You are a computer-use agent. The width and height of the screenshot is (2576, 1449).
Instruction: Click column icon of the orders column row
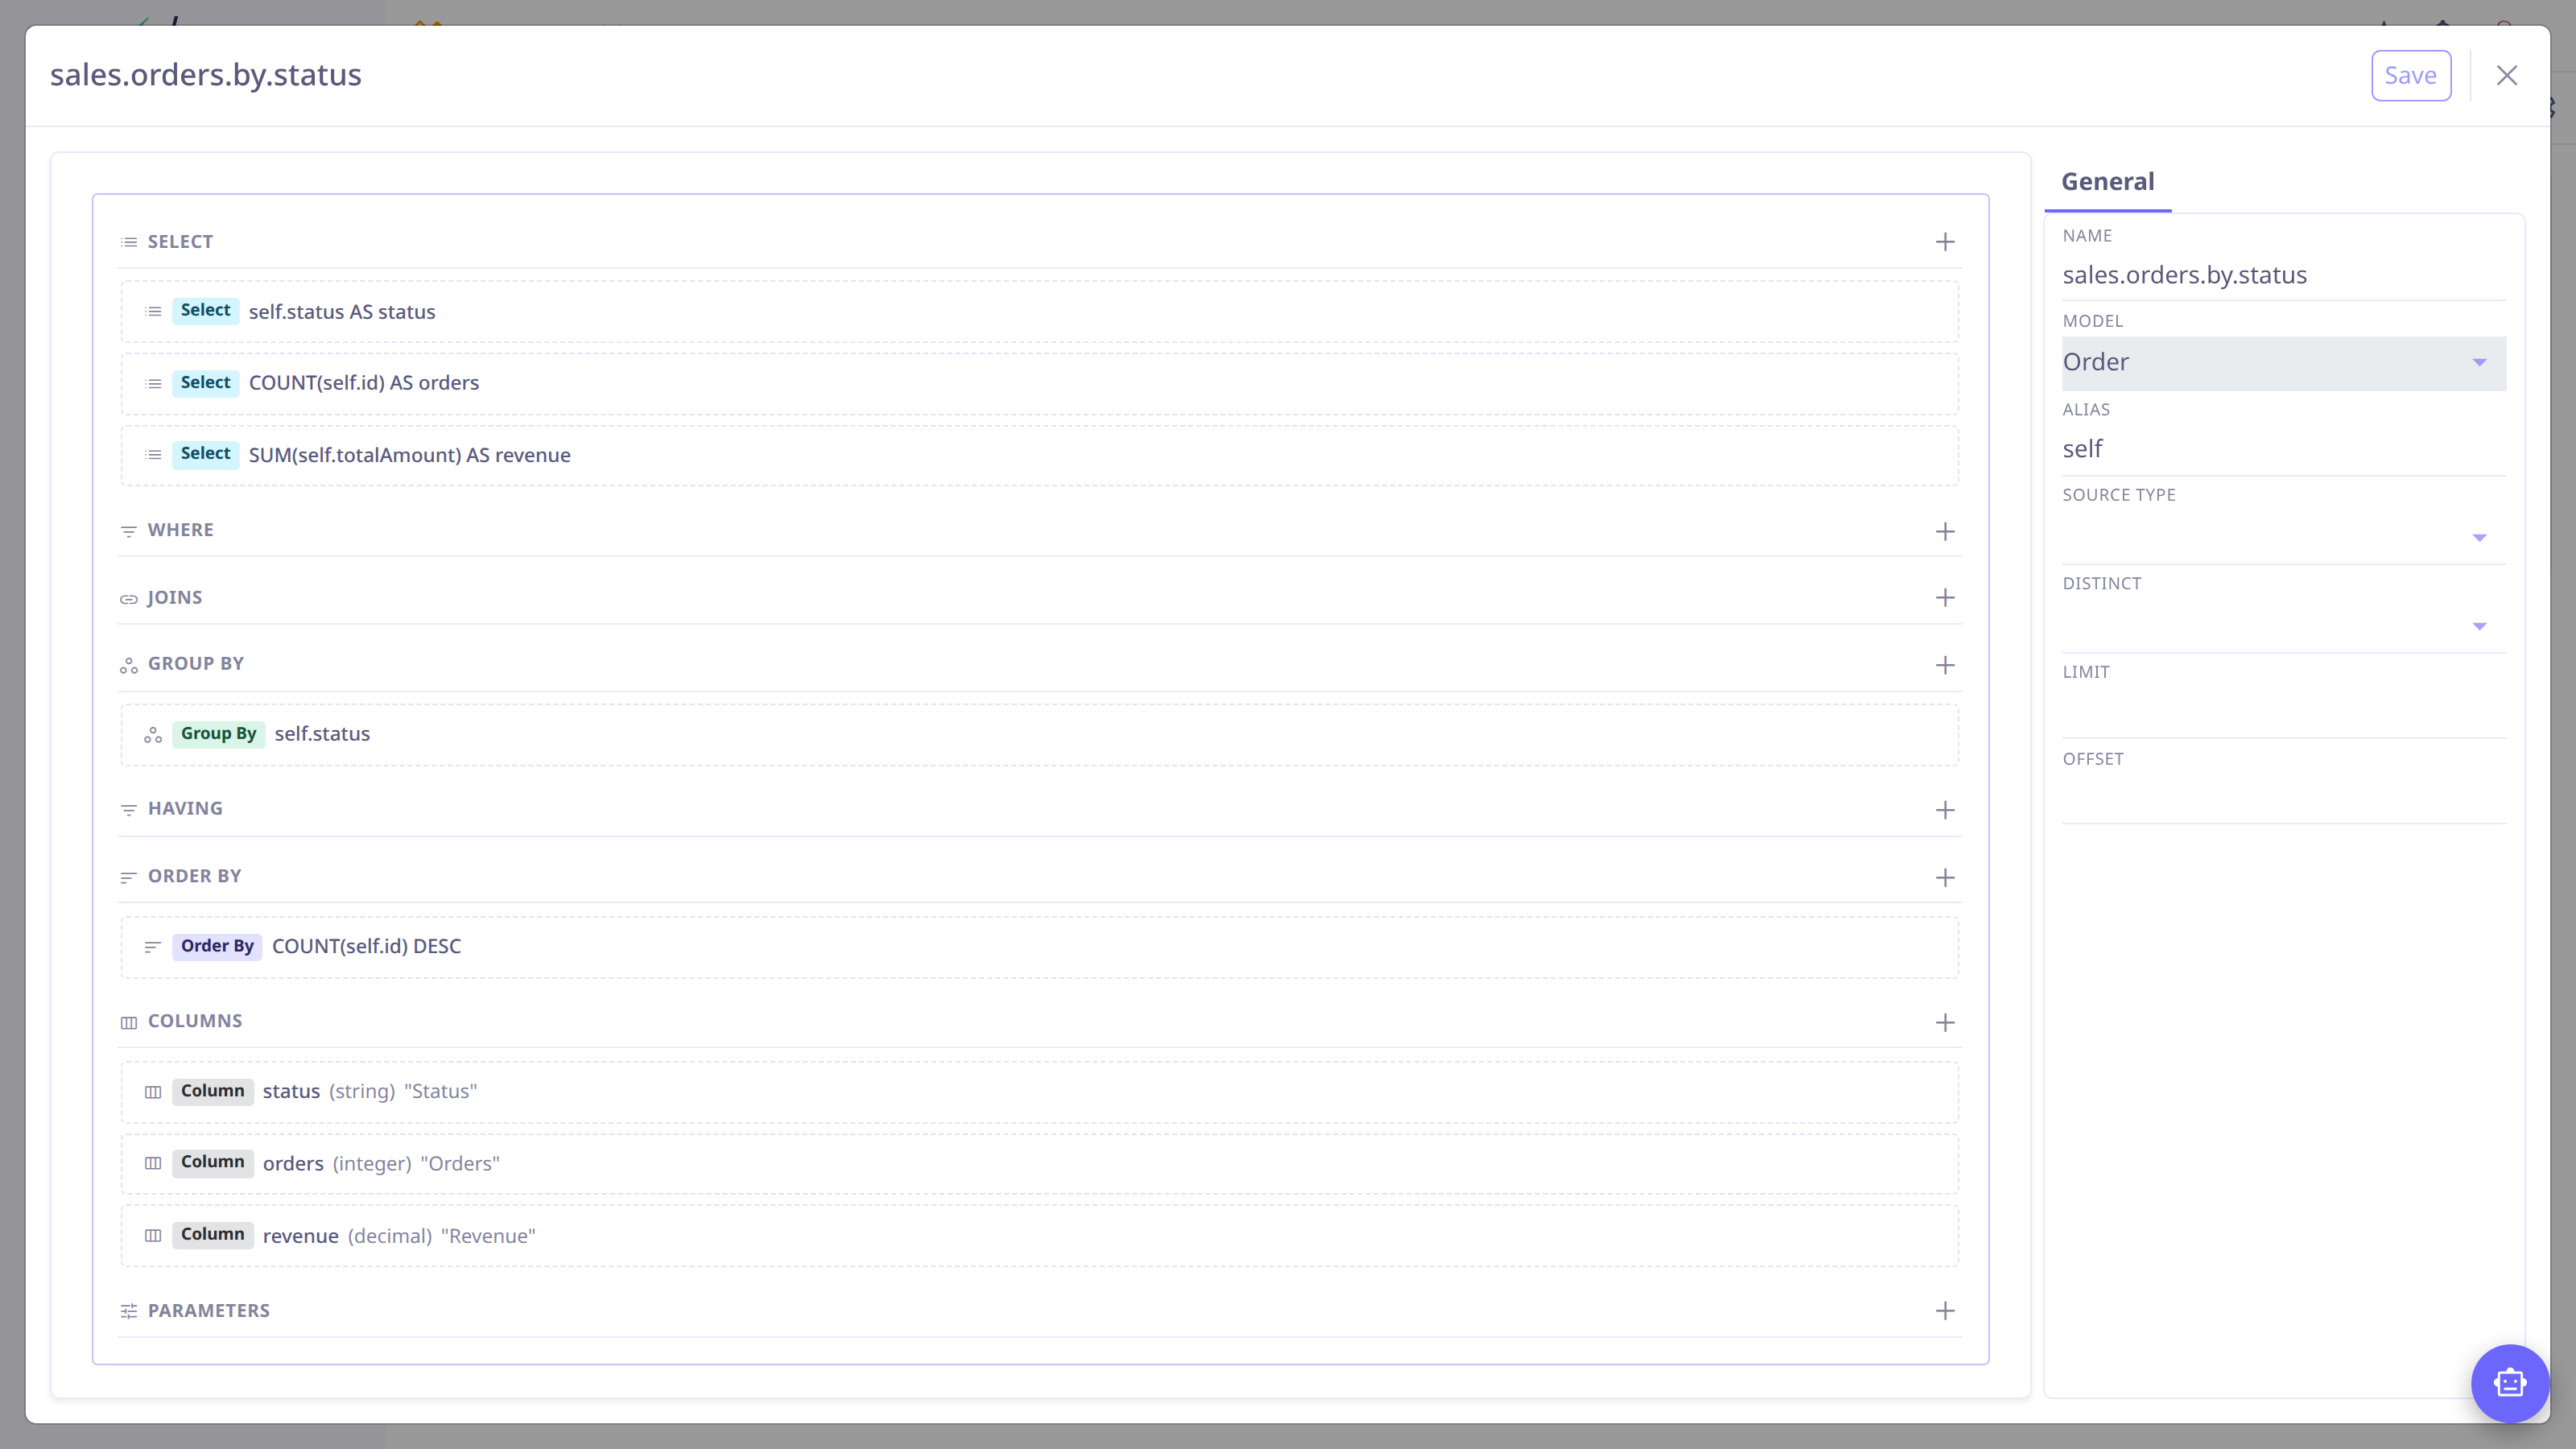tap(153, 1163)
